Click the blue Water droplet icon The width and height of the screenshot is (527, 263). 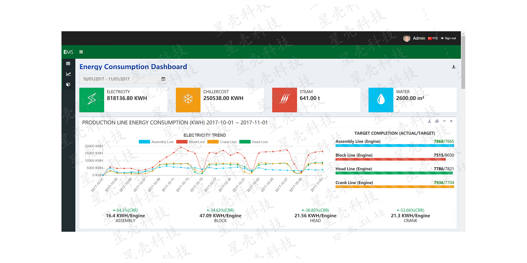pos(381,100)
